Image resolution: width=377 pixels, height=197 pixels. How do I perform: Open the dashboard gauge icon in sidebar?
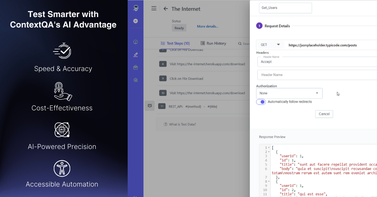(x=135, y=42)
